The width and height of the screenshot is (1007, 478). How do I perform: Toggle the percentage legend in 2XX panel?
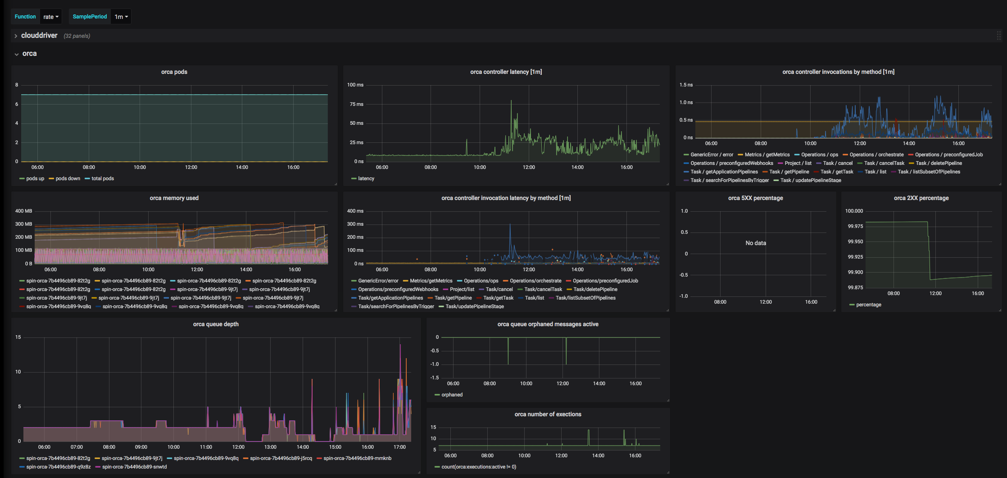(868, 305)
